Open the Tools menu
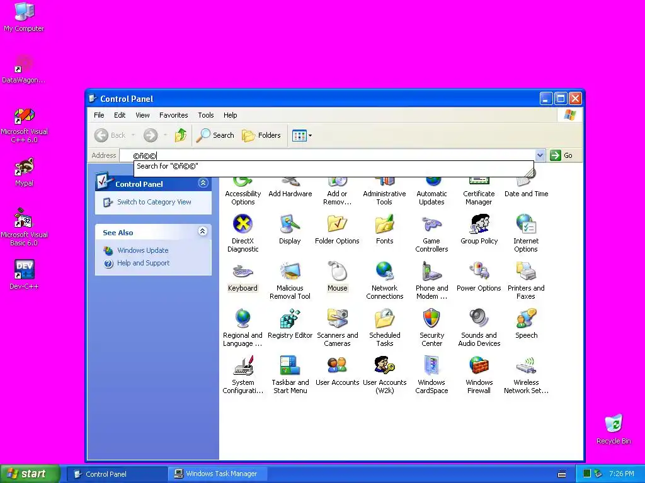This screenshot has width=645, height=483. [206, 115]
